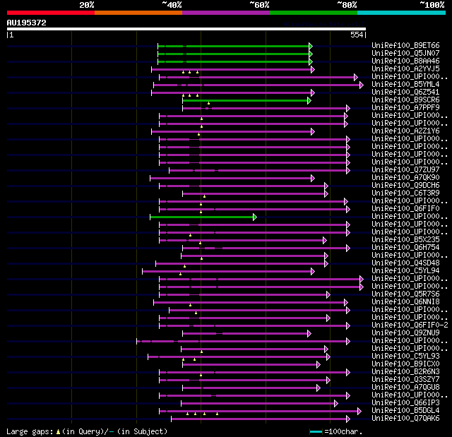Select the UniRef100_Q6H754 label
Image resolution: width=452 pixels, height=437 pixels.
tap(405, 247)
